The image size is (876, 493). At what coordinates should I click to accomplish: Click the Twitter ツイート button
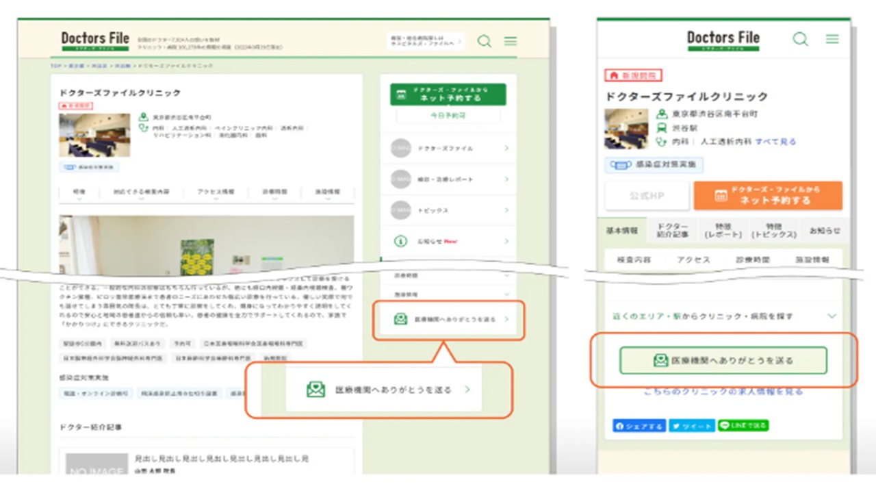[691, 426]
